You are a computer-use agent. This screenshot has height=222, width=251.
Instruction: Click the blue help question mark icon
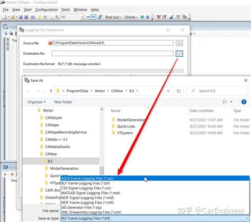pos(244,102)
